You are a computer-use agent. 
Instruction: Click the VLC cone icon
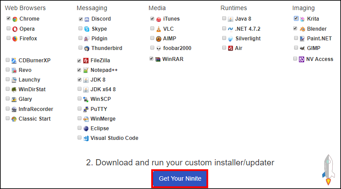pyautogui.click(x=159, y=29)
